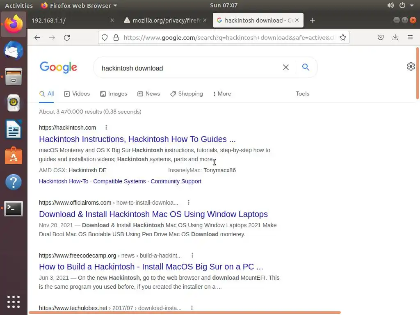Click the padlock site info icon
420x315 pixels.
[x=116, y=37]
